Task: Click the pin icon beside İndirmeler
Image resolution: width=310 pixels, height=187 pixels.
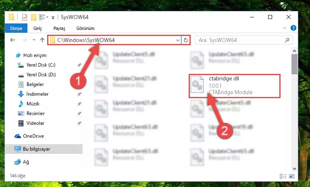Action: coord(79,94)
